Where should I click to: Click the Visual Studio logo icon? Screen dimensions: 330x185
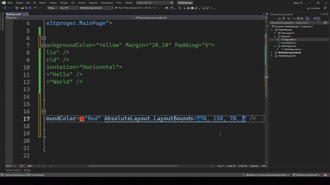4,3
